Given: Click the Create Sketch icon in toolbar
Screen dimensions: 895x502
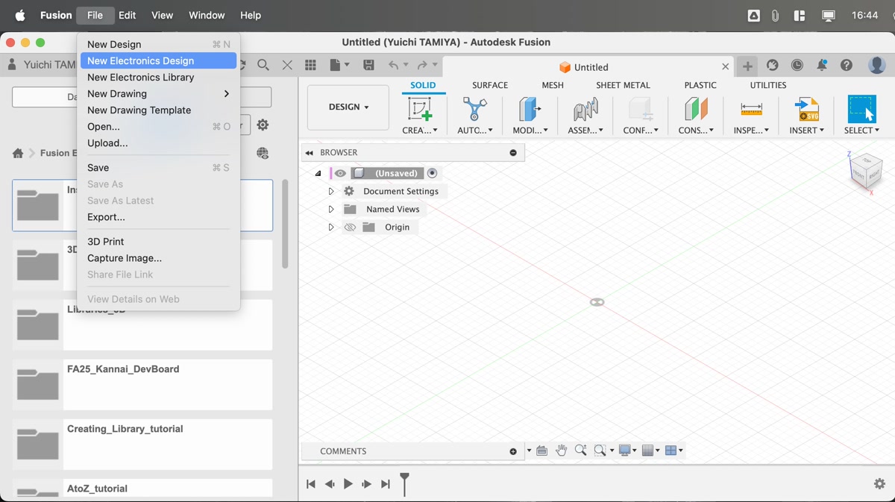Looking at the screenshot, I should [x=420, y=110].
